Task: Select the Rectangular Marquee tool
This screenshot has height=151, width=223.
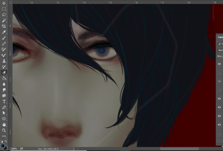Action: pos(4,9)
